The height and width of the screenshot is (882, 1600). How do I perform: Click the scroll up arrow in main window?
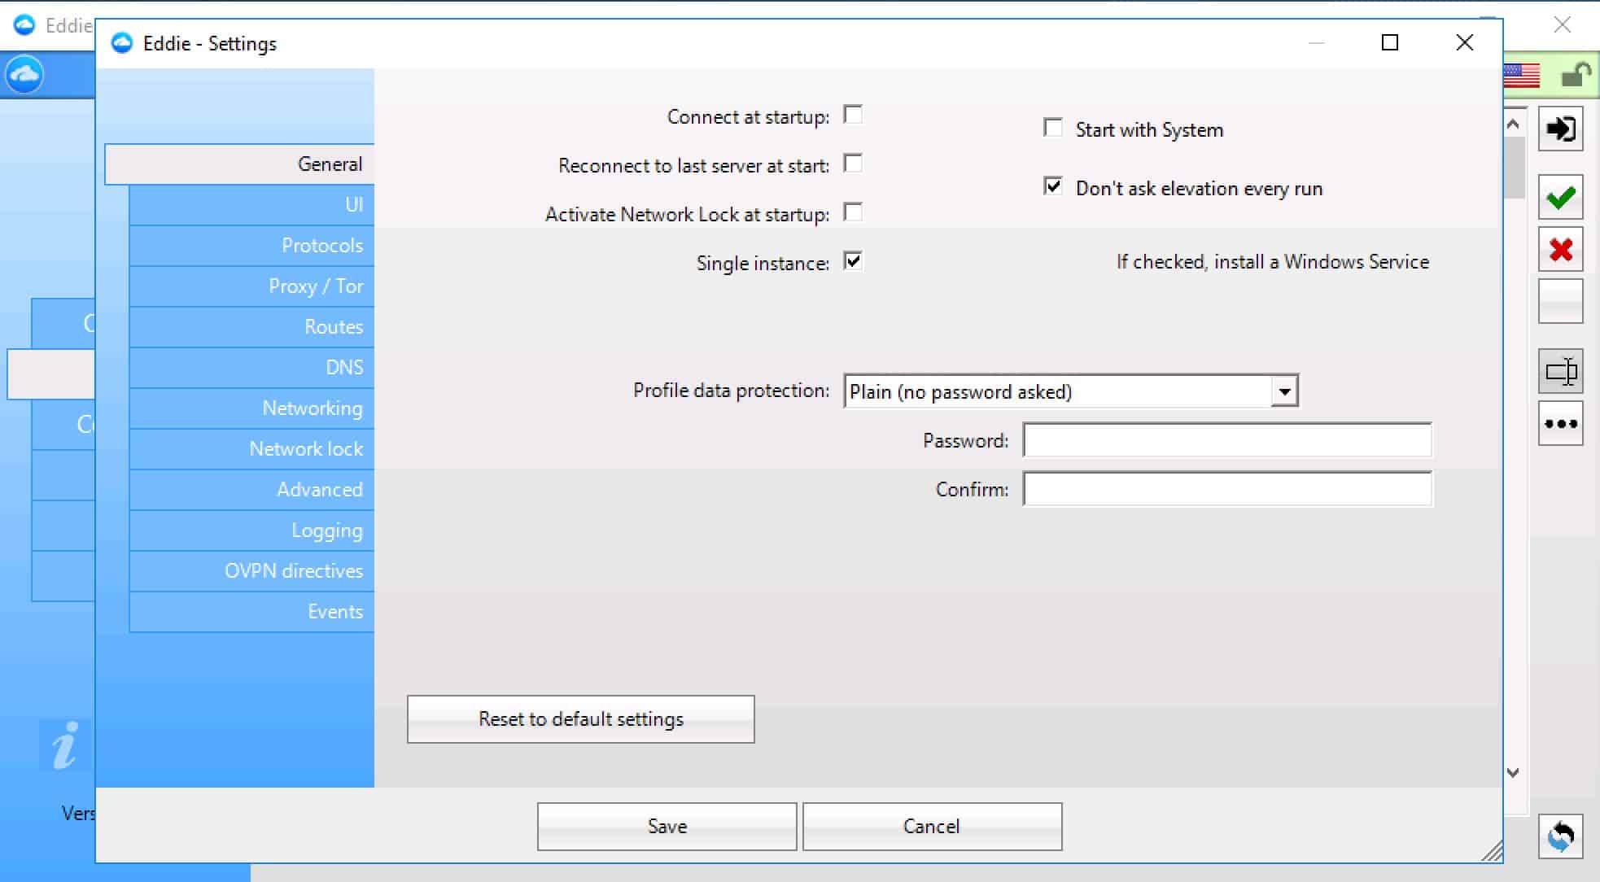(x=1514, y=124)
